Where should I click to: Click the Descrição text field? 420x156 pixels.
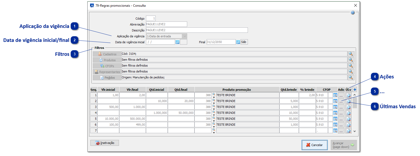click(x=197, y=30)
